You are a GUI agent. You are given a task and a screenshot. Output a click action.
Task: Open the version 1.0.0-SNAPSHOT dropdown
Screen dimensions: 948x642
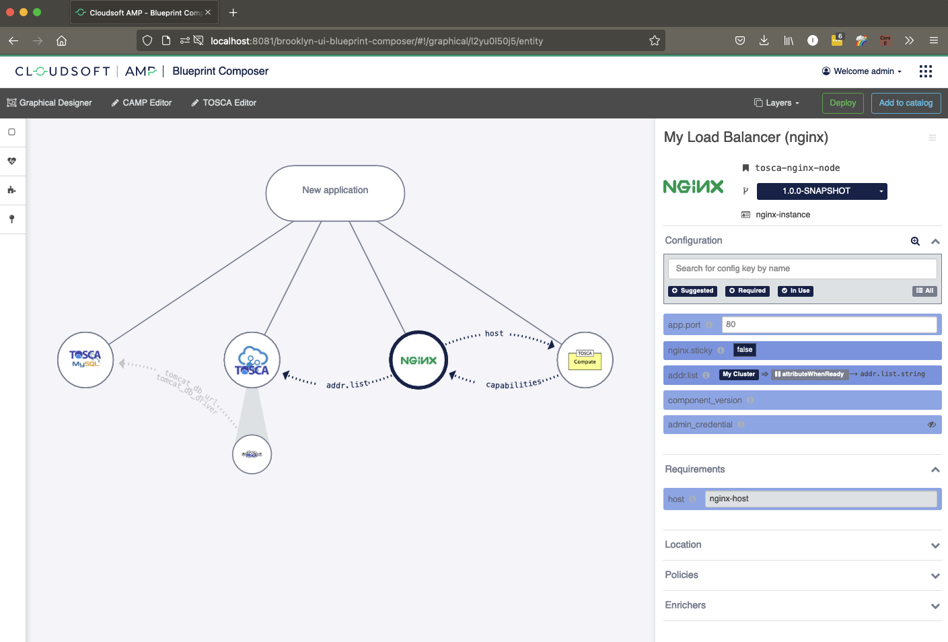(822, 191)
